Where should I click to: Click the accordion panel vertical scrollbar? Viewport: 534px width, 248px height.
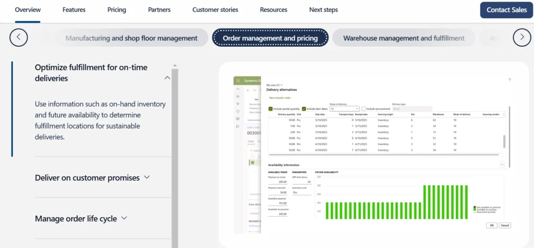pos(175,158)
